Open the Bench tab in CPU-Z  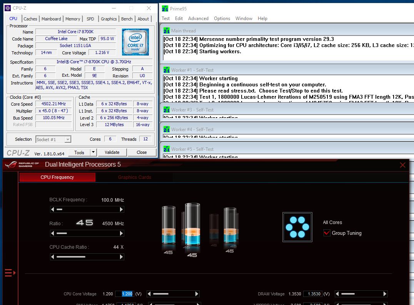coord(127,19)
